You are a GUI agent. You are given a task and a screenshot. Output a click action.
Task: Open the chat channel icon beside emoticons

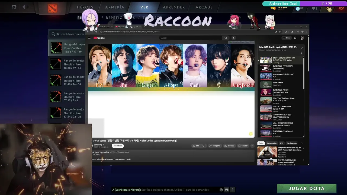227,190
